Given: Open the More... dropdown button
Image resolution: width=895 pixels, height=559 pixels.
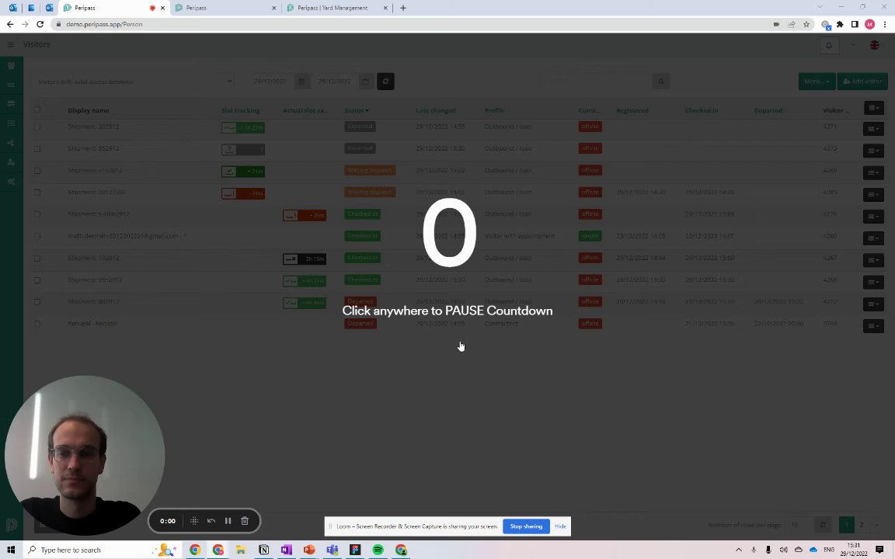Looking at the screenshot, I should click(817, 81).
